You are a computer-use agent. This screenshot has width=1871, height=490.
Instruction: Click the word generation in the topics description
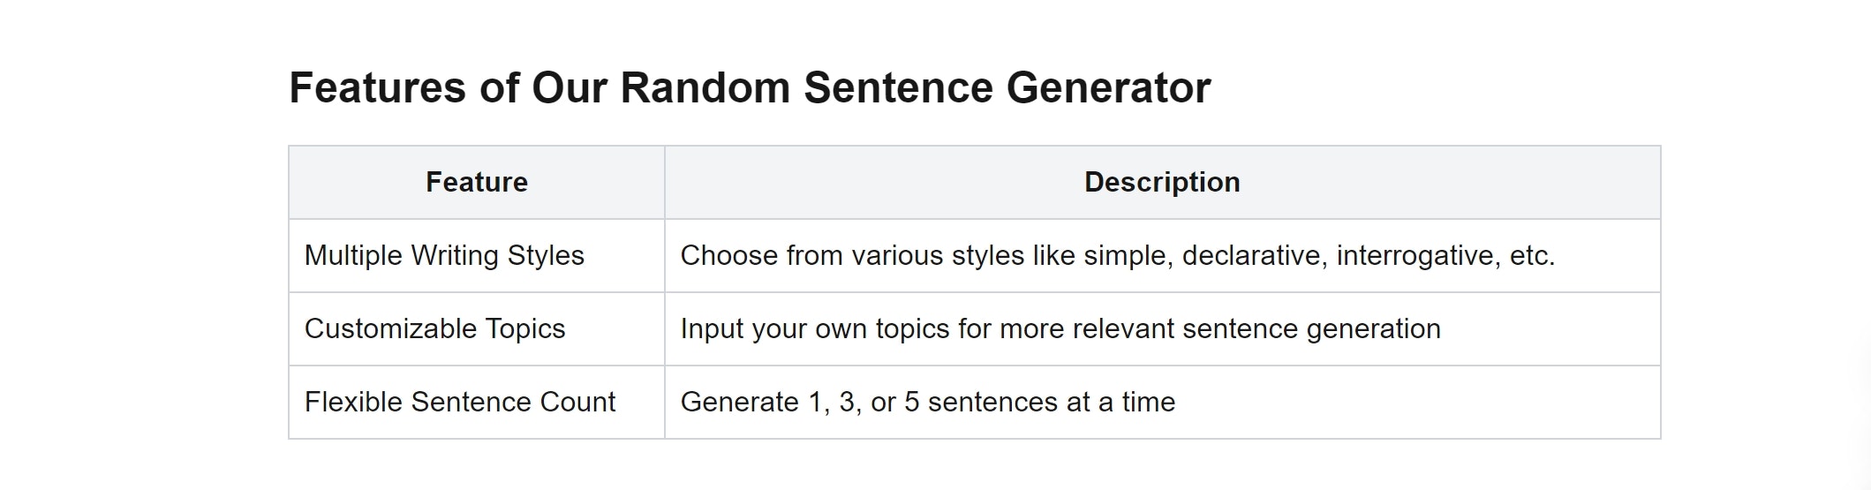pyautogui.click(x=1373, y=329)
